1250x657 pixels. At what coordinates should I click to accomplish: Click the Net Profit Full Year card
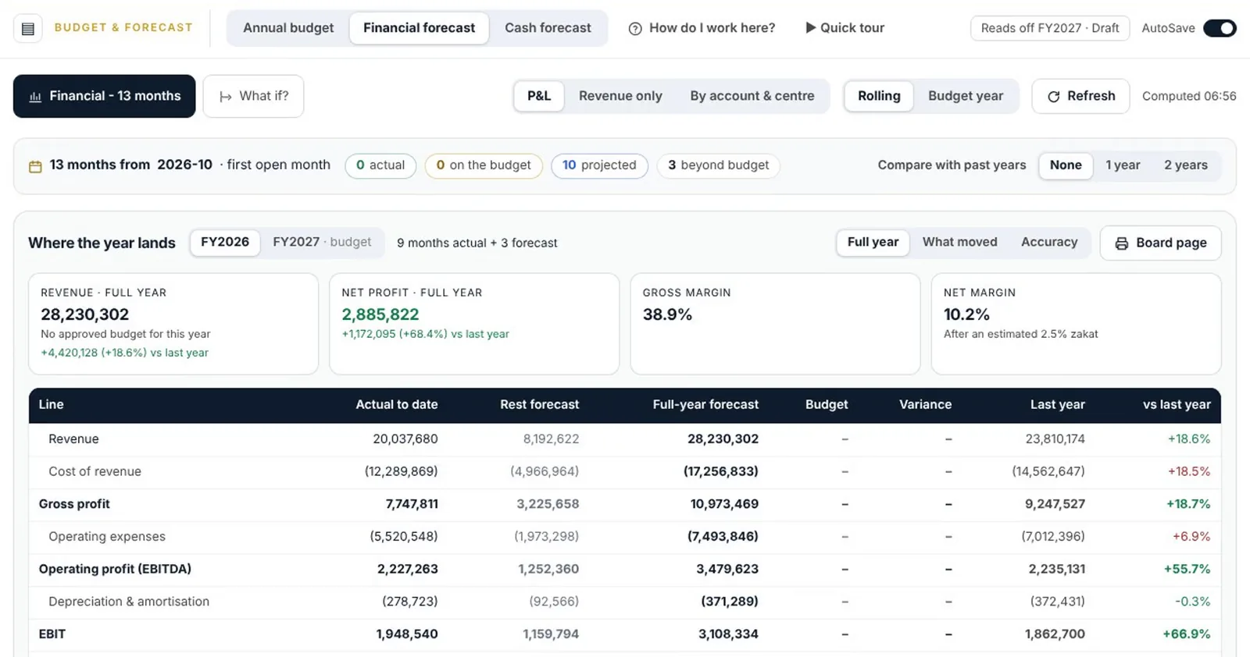(474, 324)
